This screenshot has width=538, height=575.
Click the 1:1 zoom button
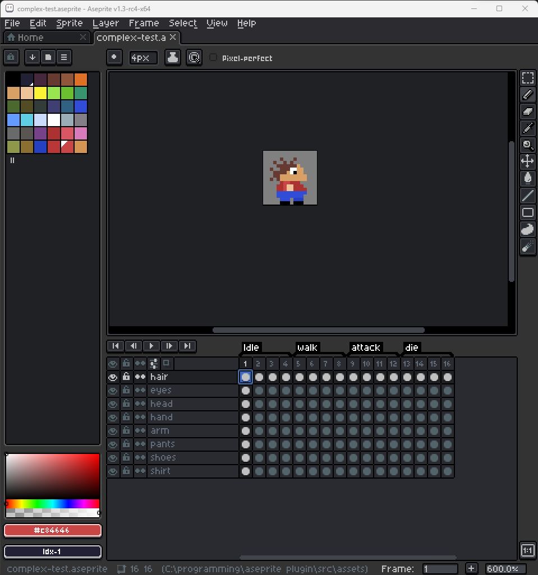(x=528, y=550)
